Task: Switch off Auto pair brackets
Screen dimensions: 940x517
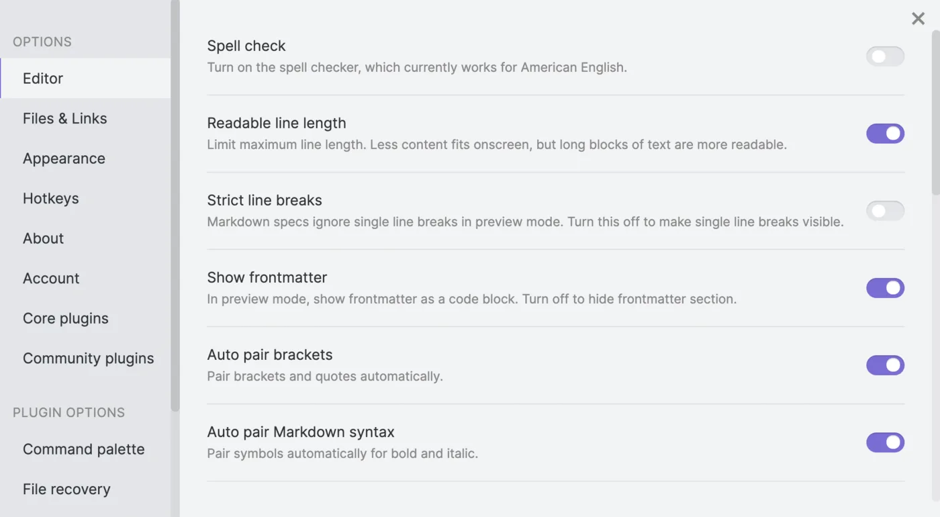Action: tap(885, 365)
